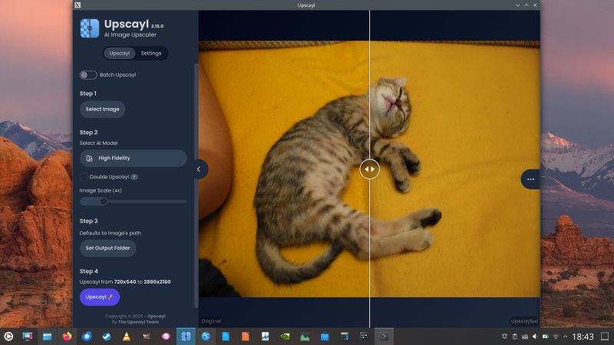Viewport: 614px width, 345px height.
Task: Open the desktop monitor icon in the taskbar
Action: coord(28,337)
